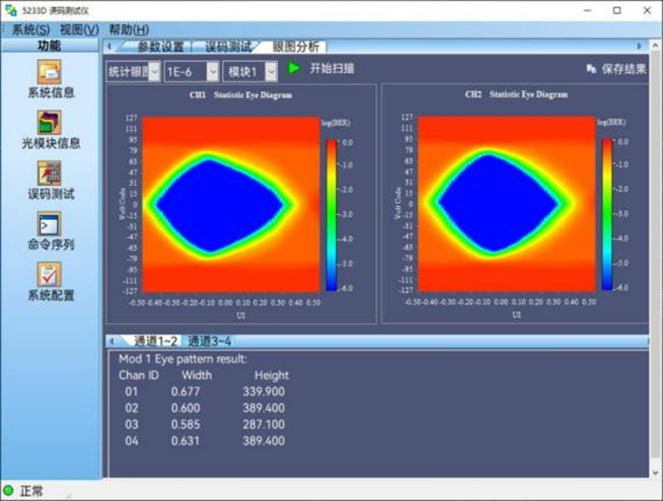Open the 帮助(H) menu
Screen dimensions: 663x501
[x=129, y=29]
